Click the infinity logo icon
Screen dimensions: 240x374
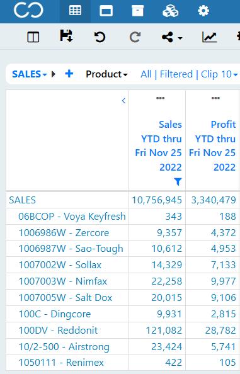[x=28, y=11]
